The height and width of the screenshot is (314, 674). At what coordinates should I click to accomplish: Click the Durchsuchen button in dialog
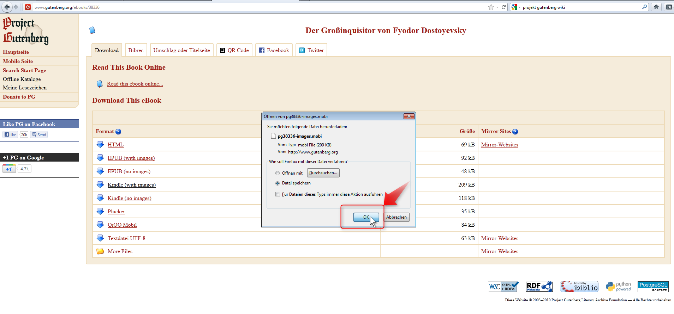point(323,173)
